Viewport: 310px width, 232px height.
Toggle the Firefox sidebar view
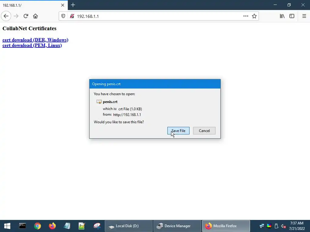coord(292,16)
